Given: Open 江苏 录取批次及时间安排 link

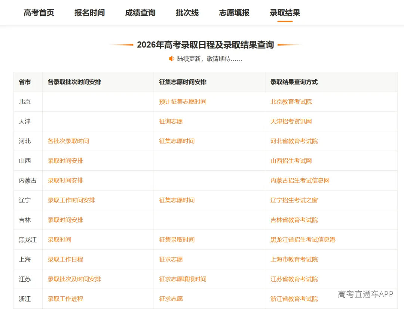Looking at the screenshot, I should coord(74,279).
